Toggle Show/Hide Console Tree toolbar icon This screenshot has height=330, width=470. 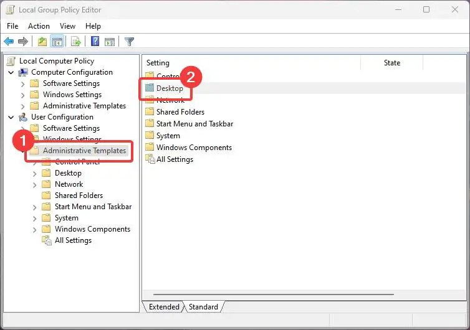(x=57, y=41)
